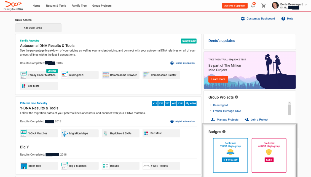
Task: Open the Big Y Block Tree
Action: pyautogui.click(x=39, y=166)
